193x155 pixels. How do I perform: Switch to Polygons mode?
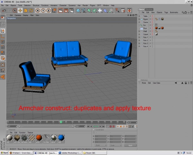point(3,53)
